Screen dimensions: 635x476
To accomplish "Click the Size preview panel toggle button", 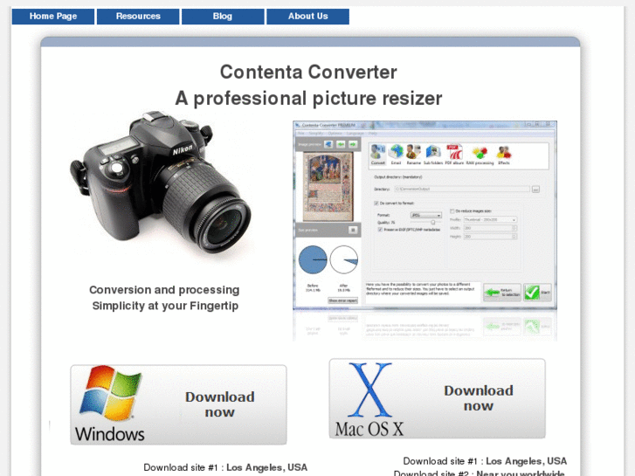I will [353, 230].
